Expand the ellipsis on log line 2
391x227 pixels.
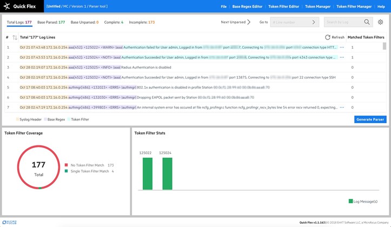tap(342, 57)
